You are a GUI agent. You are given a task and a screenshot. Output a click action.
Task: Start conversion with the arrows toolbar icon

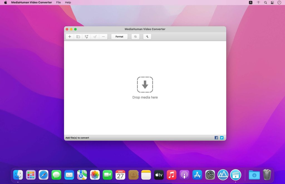(135, 36)
